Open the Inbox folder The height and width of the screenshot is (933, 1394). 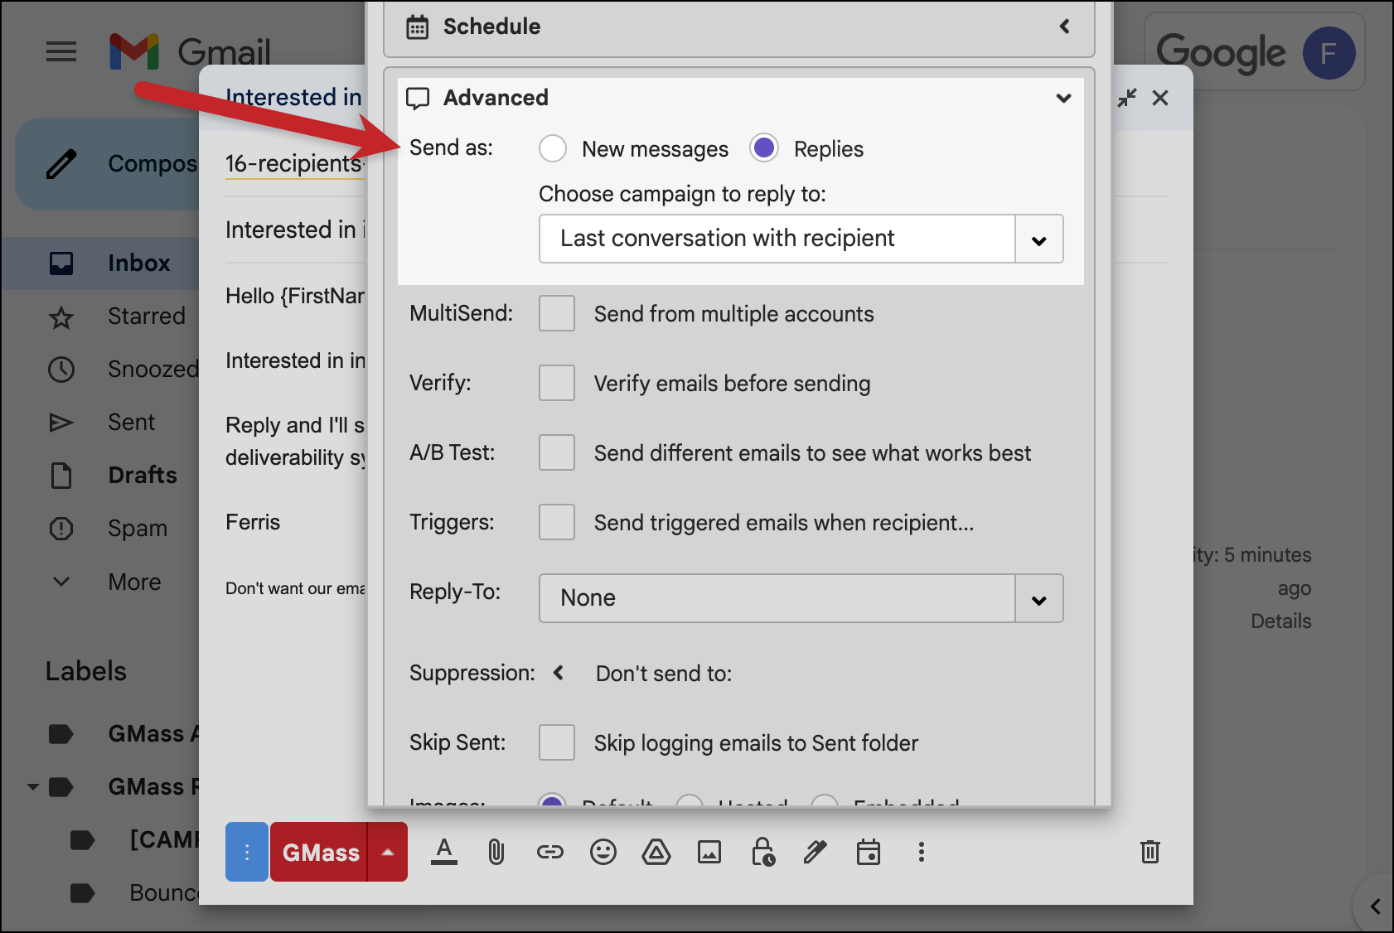(139, 263)
